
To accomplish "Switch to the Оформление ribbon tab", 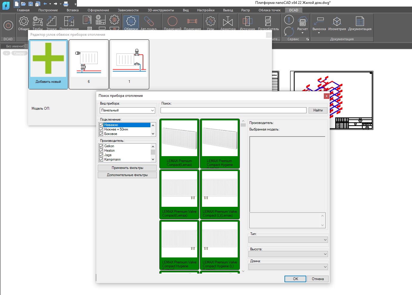I will pos(98,10).
